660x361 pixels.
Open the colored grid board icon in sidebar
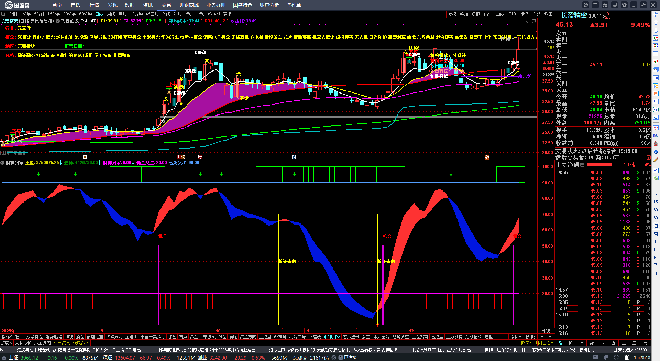tap(656, 46)
